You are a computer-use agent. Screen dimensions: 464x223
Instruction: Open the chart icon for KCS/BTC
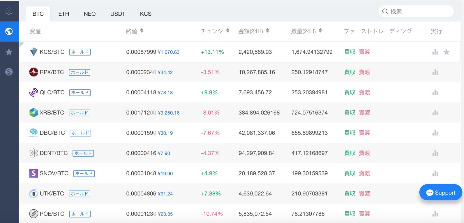(435, 52)
